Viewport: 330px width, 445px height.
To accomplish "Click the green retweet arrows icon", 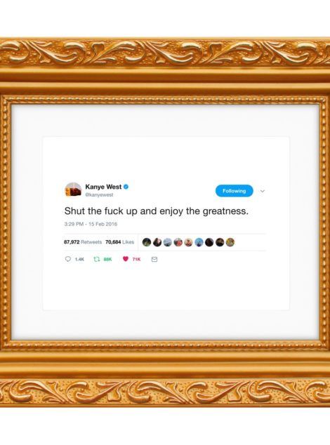I will (97, 259).
